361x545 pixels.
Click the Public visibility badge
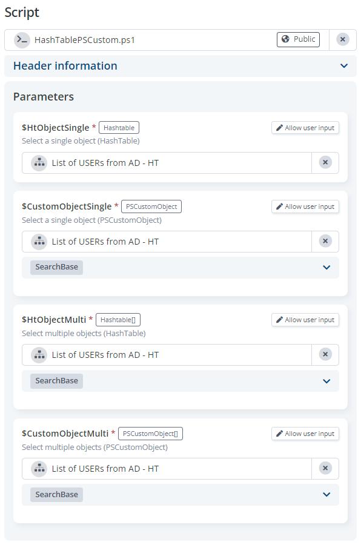(298, 39)
